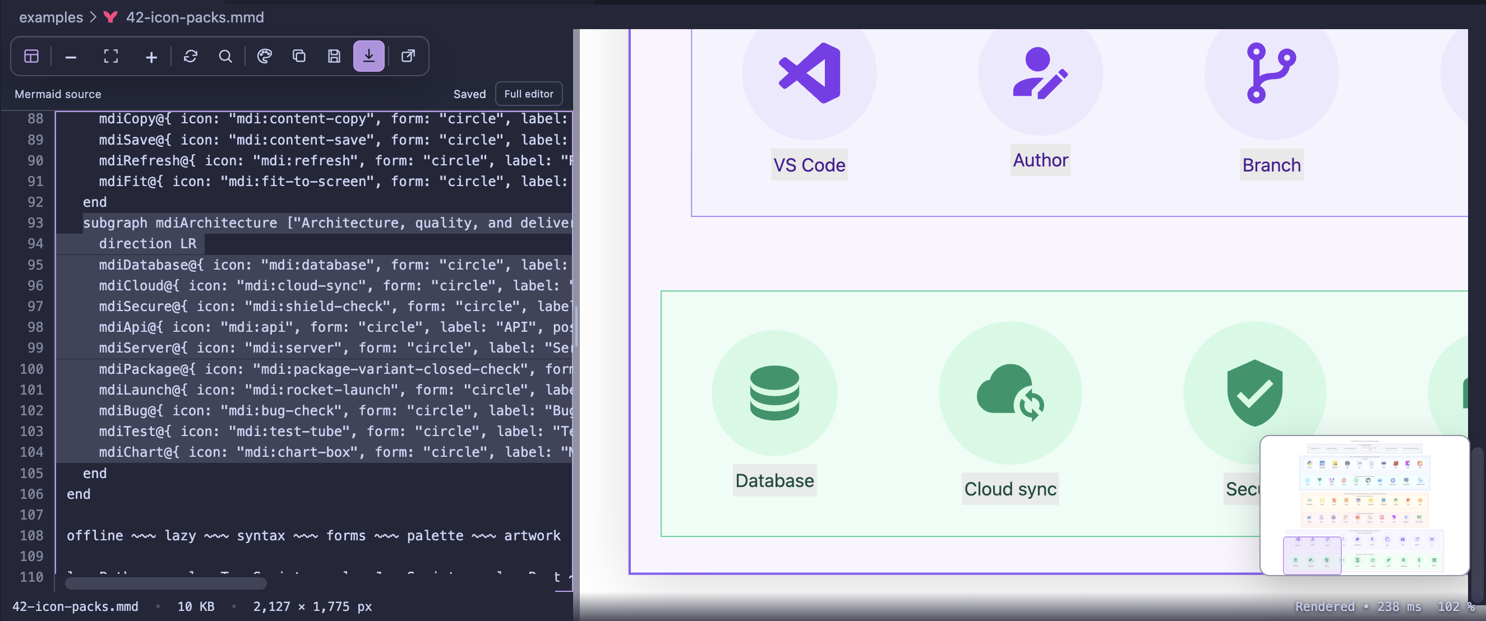The height and width of the screenshot is (621, 1486).
Task: Click the examples breadcrumb folder
Action: (51, 17)
